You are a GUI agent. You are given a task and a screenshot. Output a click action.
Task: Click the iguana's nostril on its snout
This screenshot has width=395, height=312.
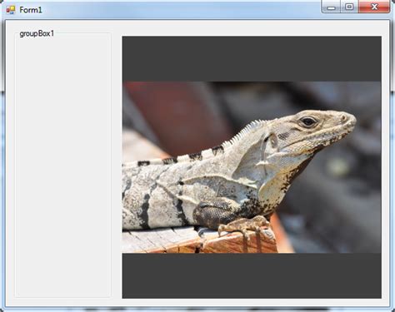(x=344, y=117)
